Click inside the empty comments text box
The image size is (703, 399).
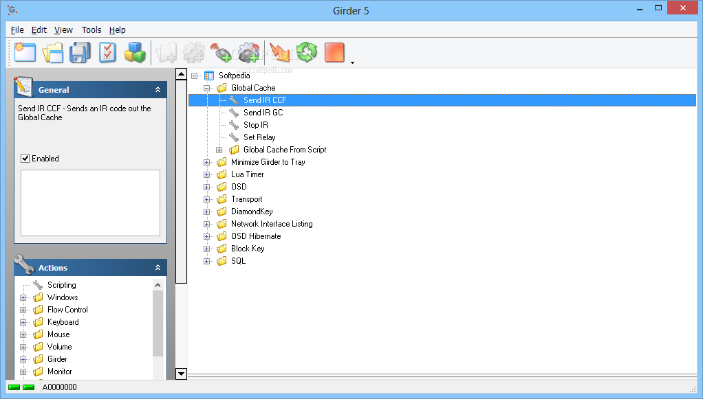[90, 203]
